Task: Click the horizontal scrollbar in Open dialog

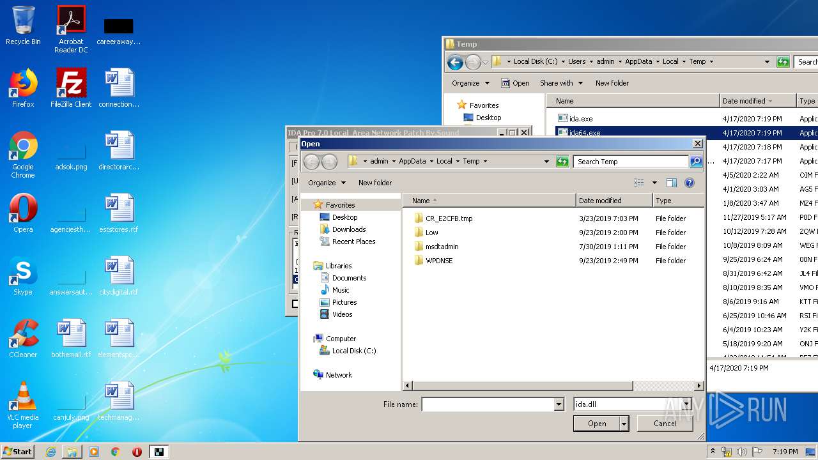Action: point(523,386)
